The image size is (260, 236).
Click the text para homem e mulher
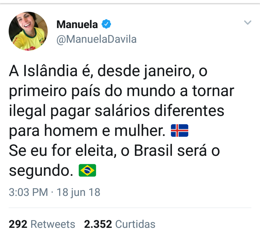tap(85, 131)
